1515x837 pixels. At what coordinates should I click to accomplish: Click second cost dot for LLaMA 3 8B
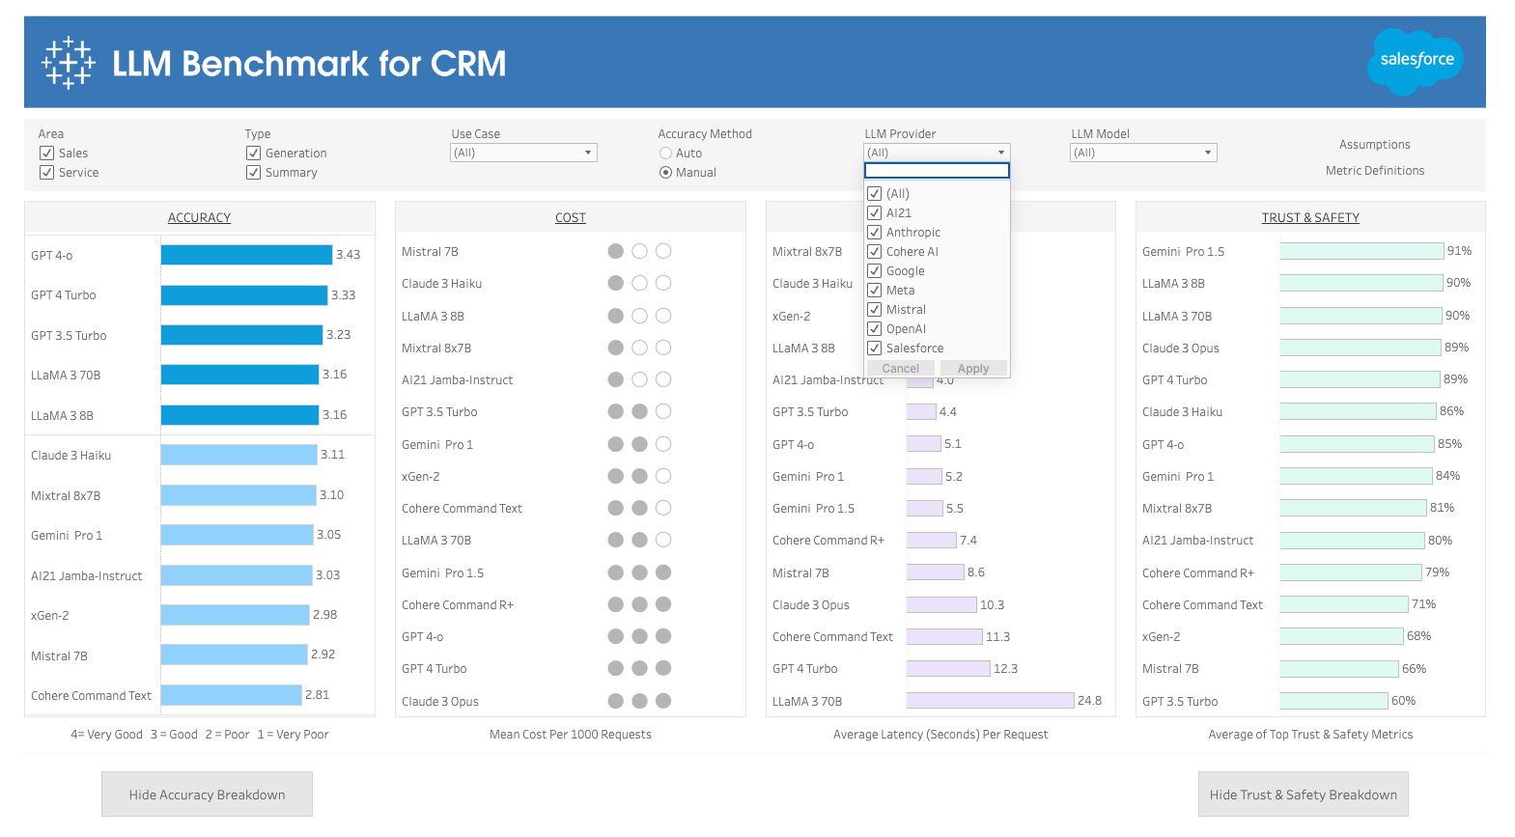tap(639, 316)
